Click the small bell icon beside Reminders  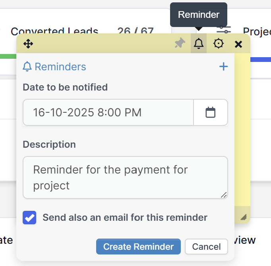pyautogui.click(x=27, y=67)
